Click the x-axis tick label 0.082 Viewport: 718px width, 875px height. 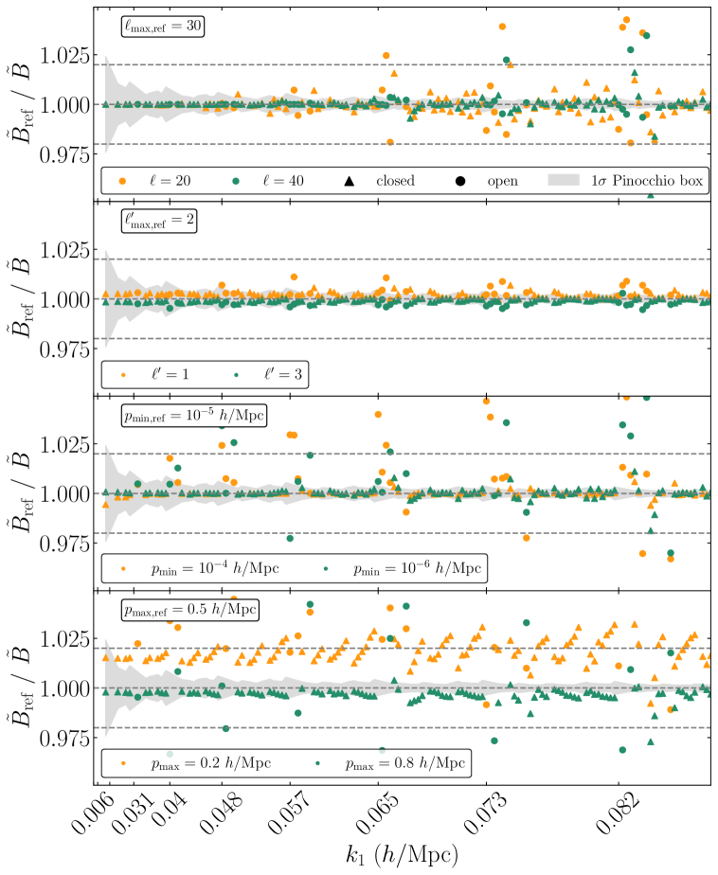click(618, 813)
